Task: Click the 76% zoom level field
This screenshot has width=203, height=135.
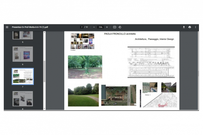Action: tap(100, 27)
